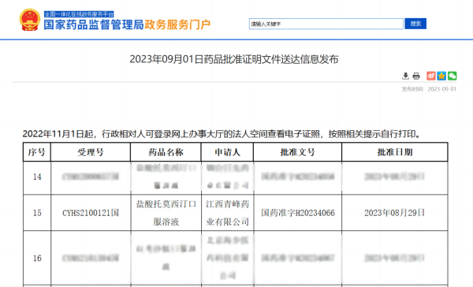Share via WeChat icon
The image size is (473, 287).
click(x=452, y=76)
